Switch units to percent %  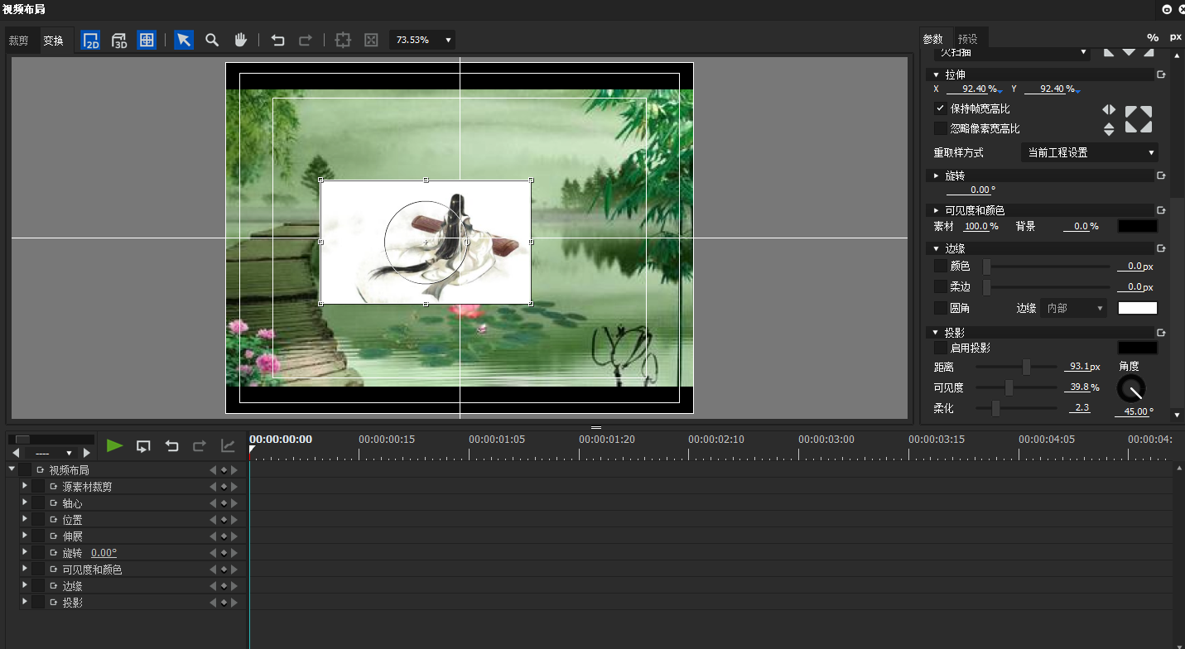click(1153, 37)
